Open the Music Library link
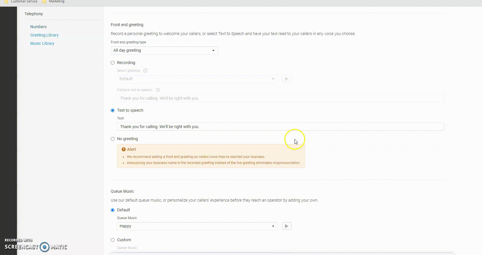482x255 pixels. 42,43
